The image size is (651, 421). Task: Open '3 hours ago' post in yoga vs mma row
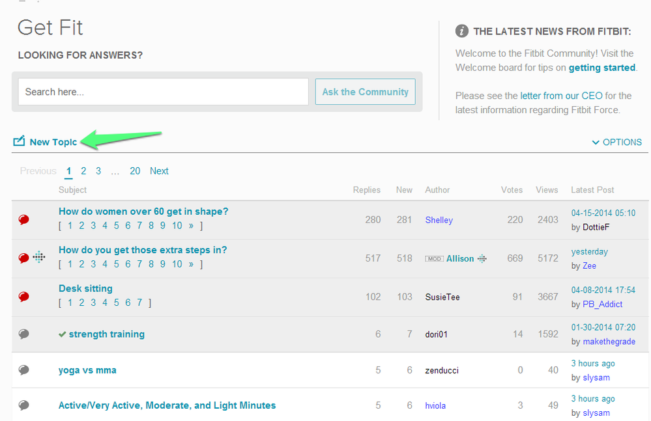593,363
